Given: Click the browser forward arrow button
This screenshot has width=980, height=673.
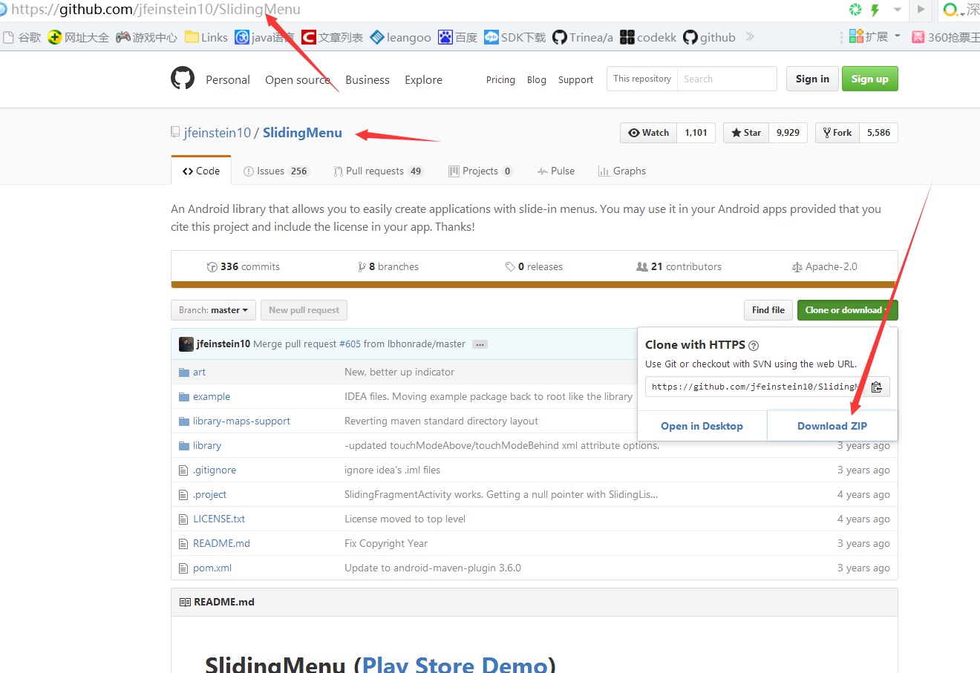Looking at the screenshot, I should coord(921,10).
